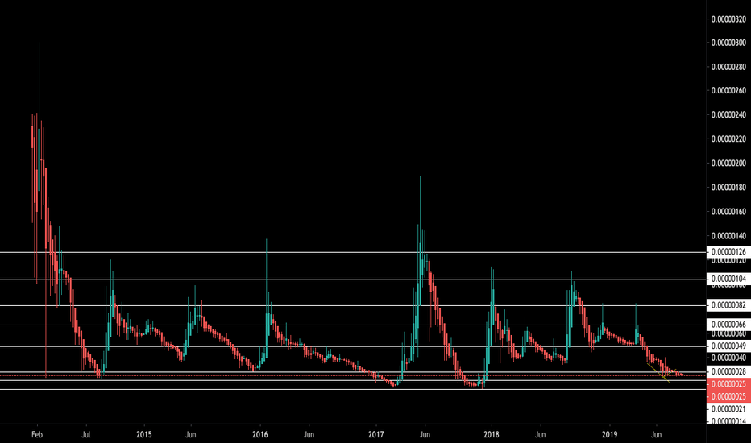Select the white 0.00000082 level price tag
751x443 pixels.
point(728,305)
